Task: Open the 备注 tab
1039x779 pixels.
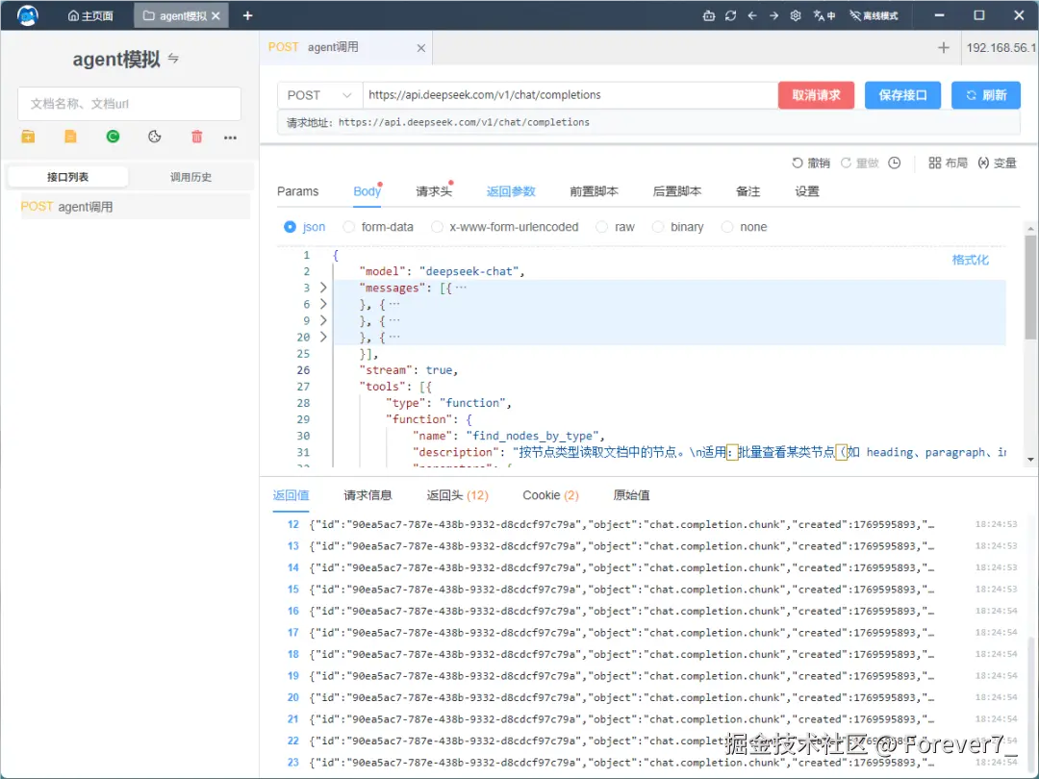Action: [x=748, y=191]
